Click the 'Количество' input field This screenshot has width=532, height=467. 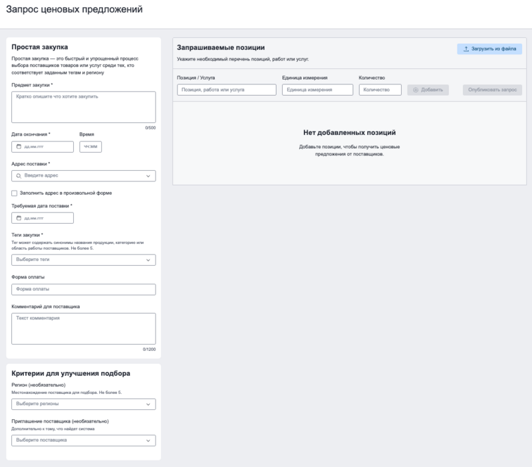[380, 90]
